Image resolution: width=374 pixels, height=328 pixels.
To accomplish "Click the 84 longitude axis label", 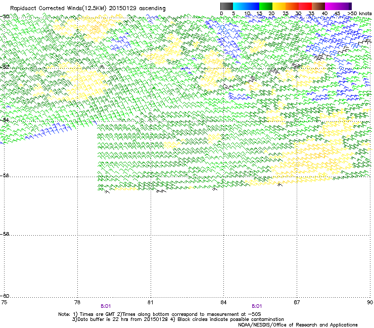I will pos(223,302).
